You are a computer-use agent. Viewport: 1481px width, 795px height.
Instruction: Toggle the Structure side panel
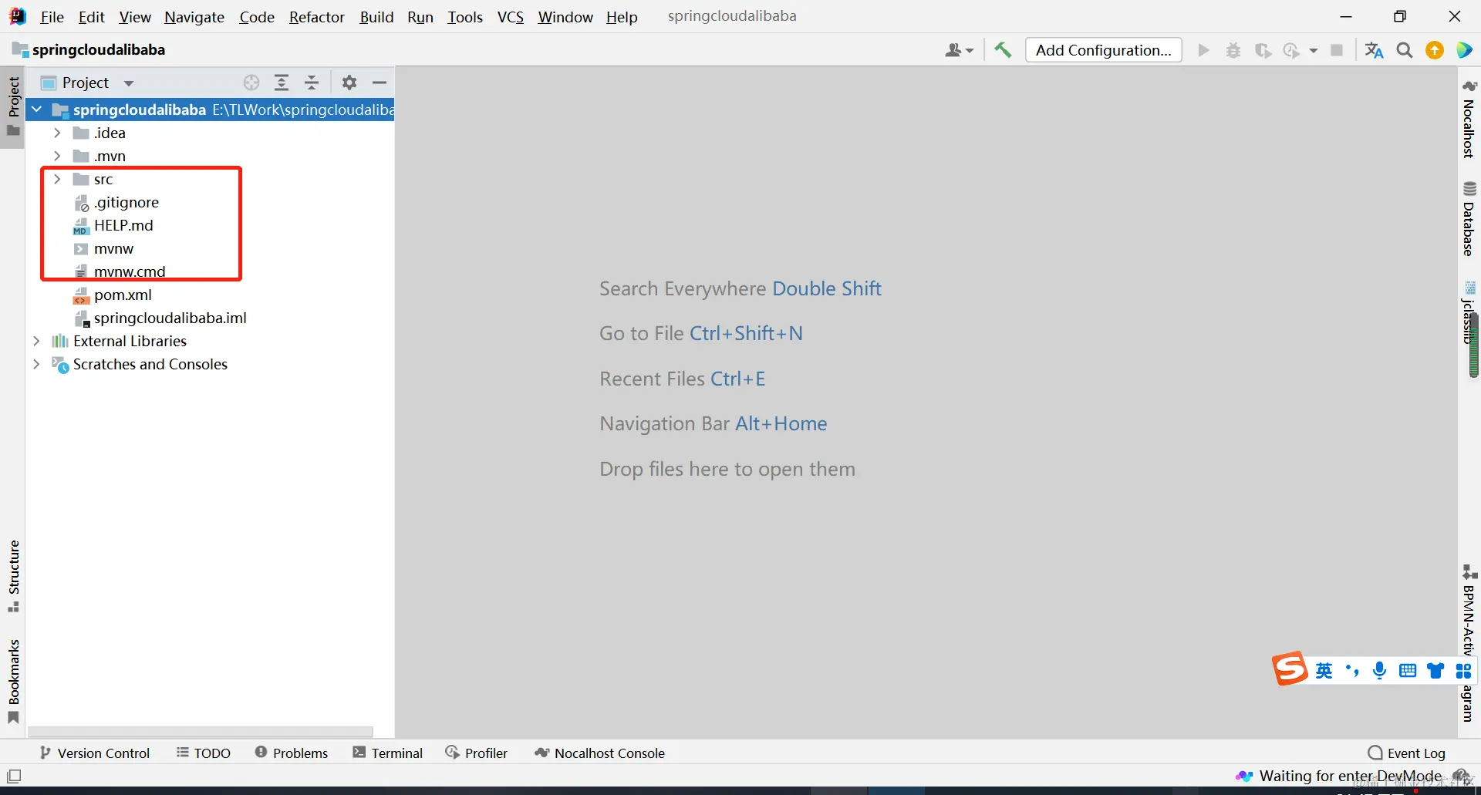[x=13, y=575]
